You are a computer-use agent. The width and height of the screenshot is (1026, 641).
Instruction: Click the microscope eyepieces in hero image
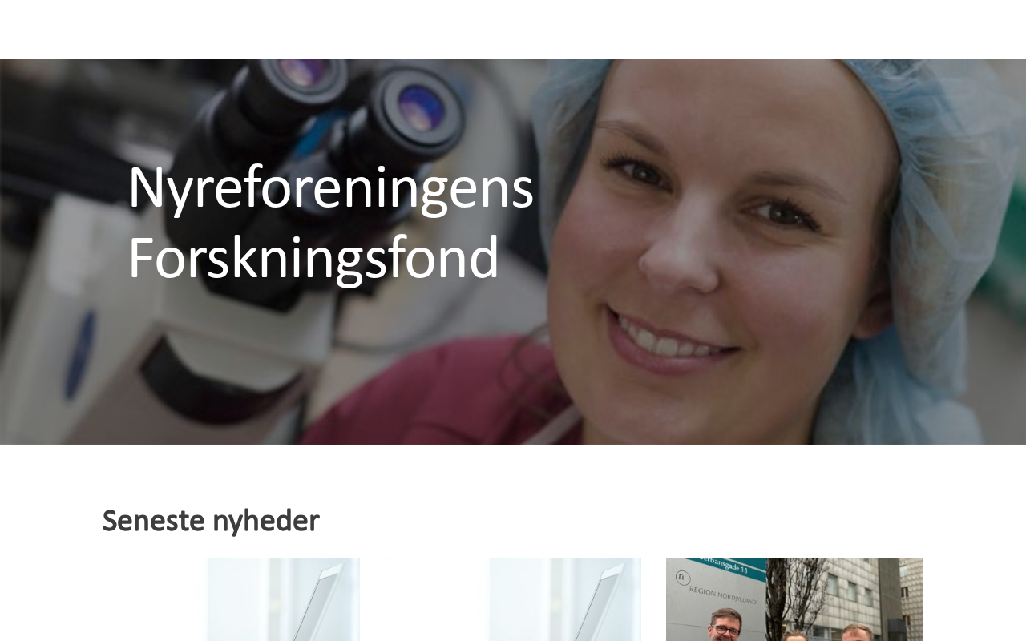point(361,100)
